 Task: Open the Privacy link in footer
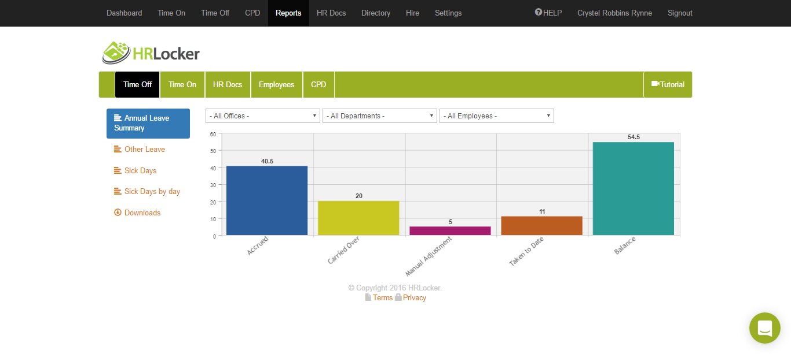pyautogui.click(x=414, y=297)
